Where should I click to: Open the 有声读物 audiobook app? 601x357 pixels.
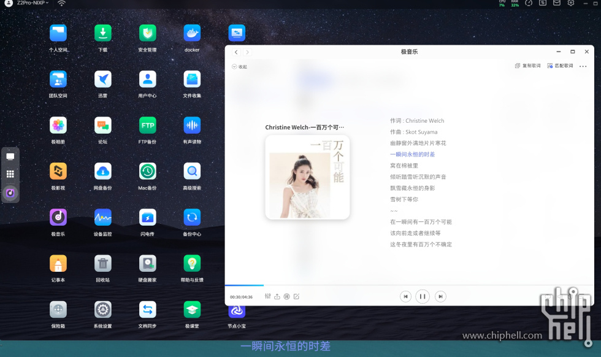pos(192,125)
